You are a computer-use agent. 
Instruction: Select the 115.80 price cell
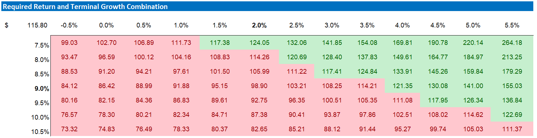click(x=37, y=25)
